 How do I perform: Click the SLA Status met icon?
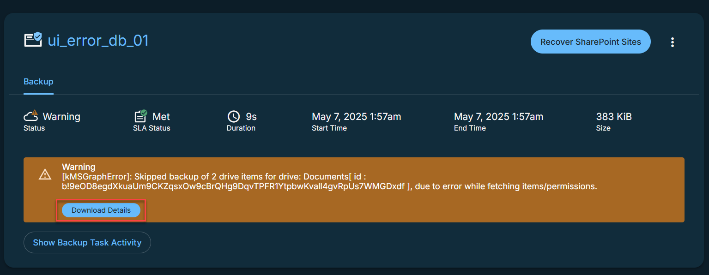point(140,116)
